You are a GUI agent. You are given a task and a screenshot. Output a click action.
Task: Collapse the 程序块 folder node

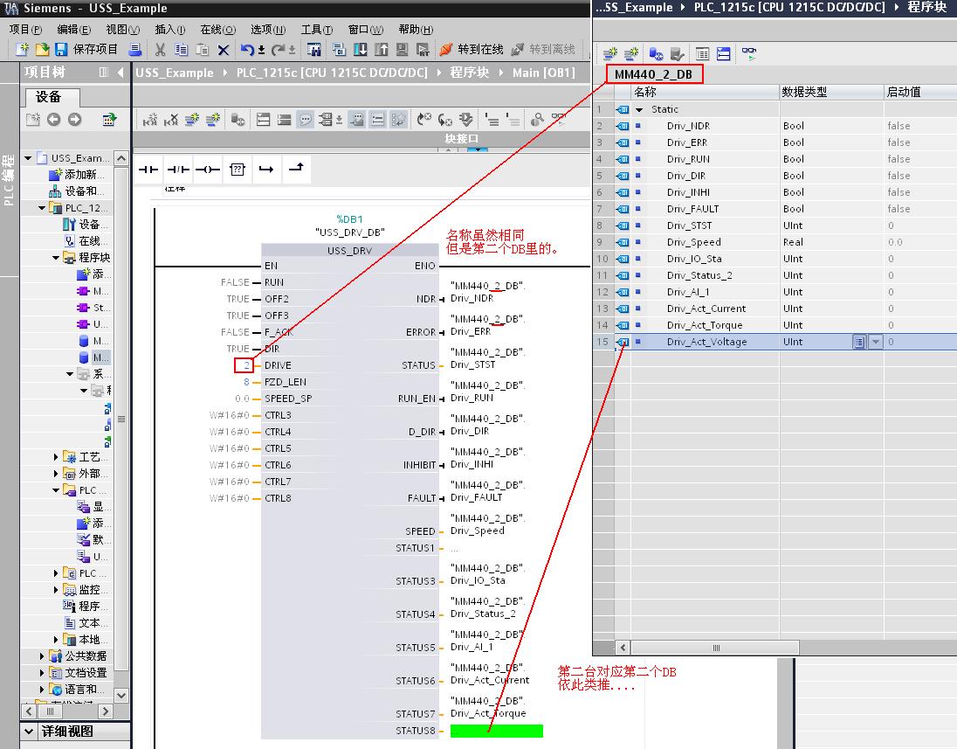pos(56,258)
